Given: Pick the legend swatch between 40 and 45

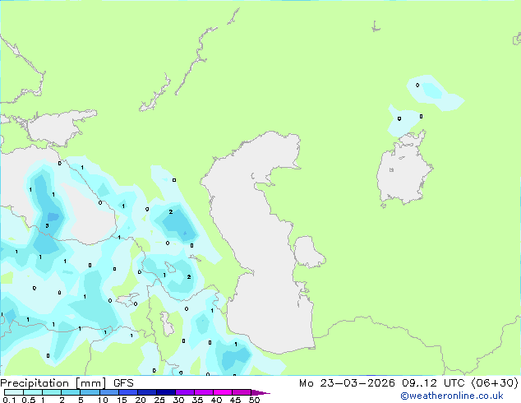Looking at the screenshot, I should tap(223, 392).
